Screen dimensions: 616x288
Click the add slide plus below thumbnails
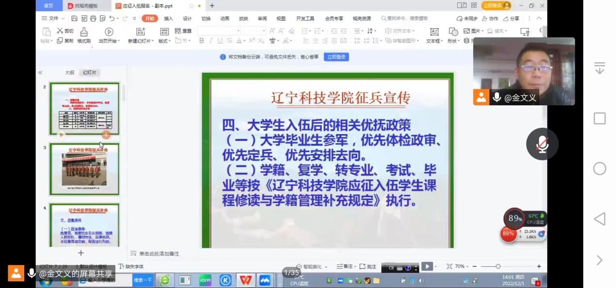click(x=81, y=253)
